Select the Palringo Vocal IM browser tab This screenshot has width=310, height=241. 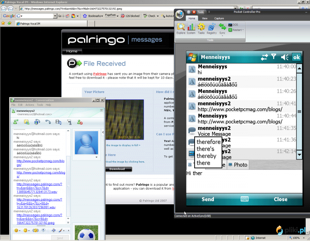[x=52, y=24]
